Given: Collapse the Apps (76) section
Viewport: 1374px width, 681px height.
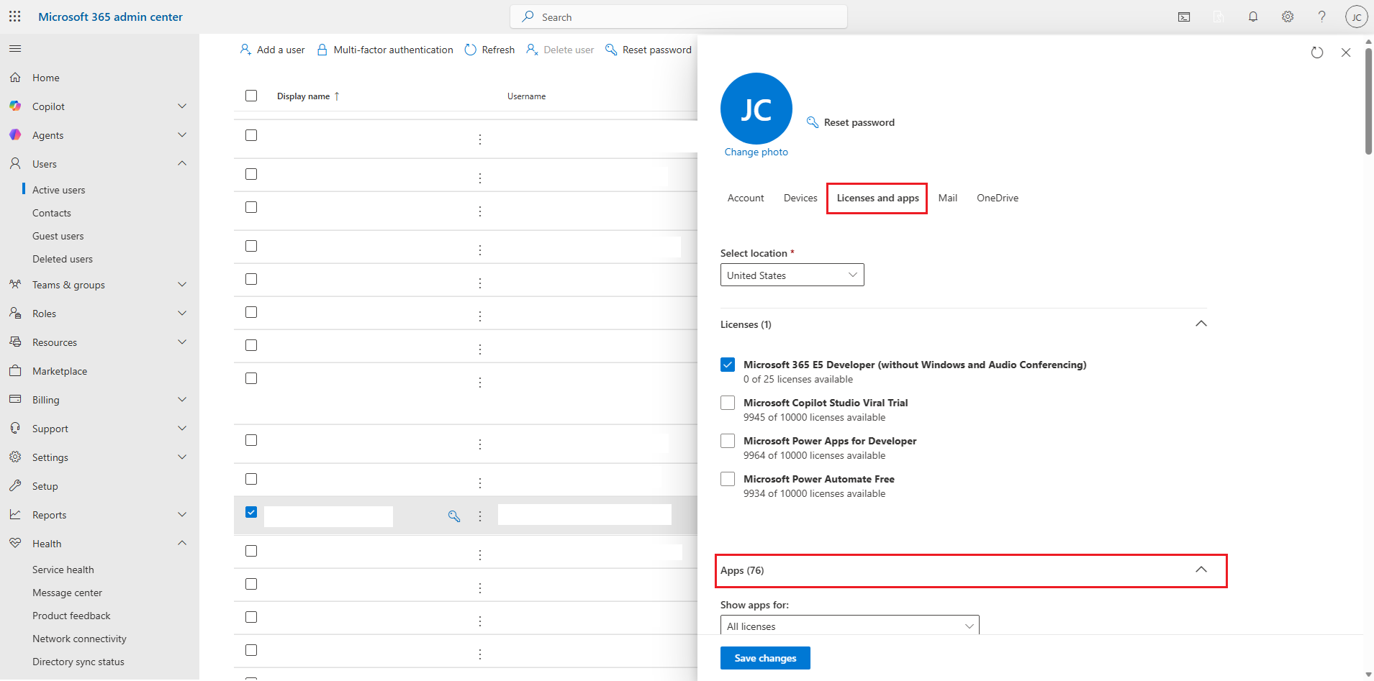Looking at the screenshot, I should coord(1201,570).
